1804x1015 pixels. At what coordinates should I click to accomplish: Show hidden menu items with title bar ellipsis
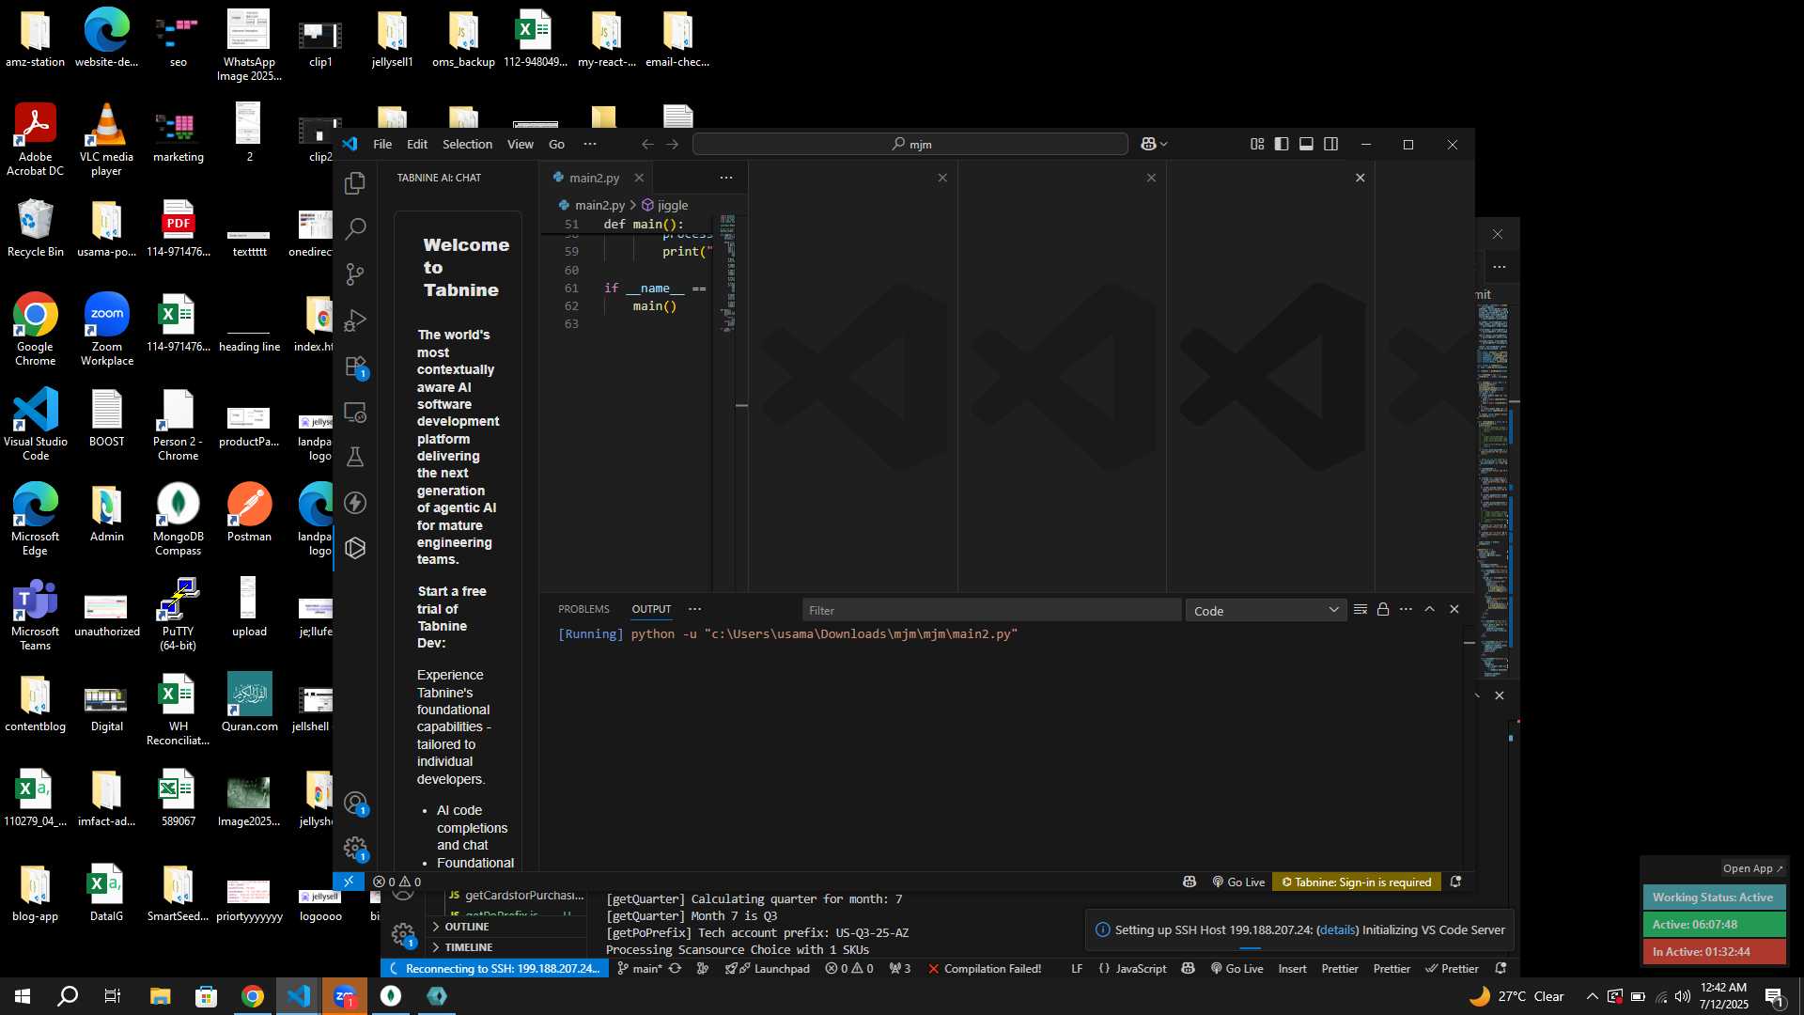[590, 144]
